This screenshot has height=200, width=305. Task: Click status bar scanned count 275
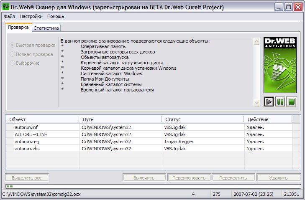216,194
